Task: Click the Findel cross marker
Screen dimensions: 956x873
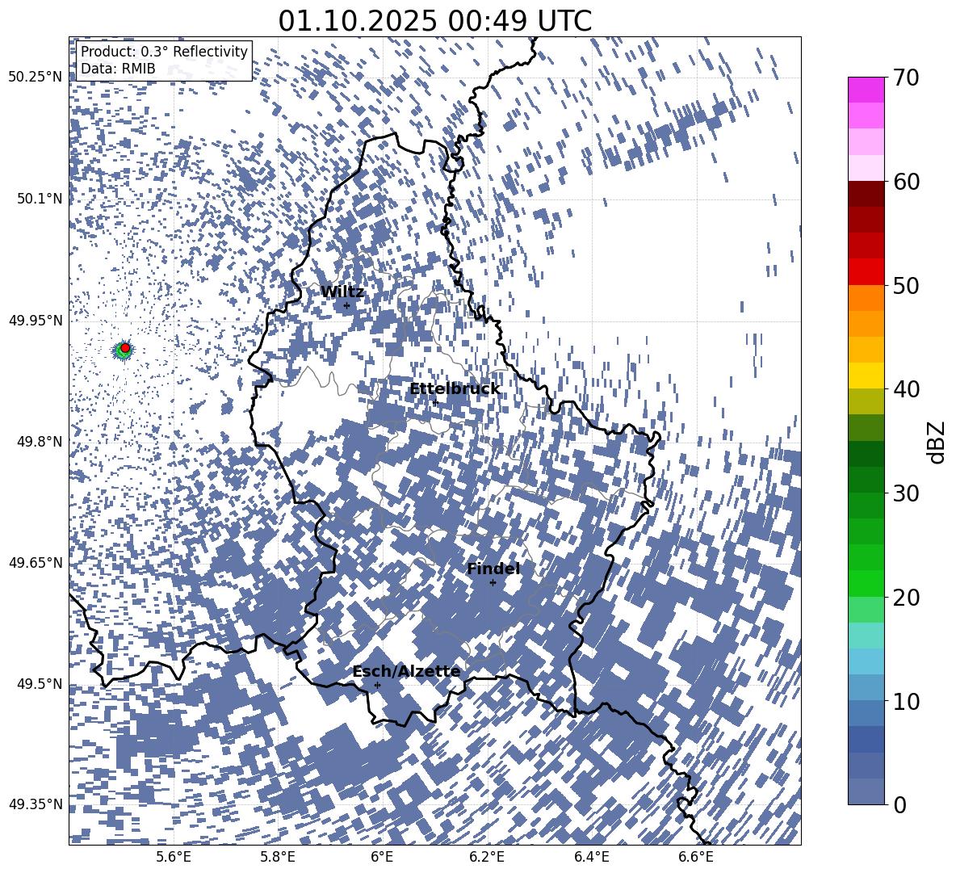Action: pos(493,583)
